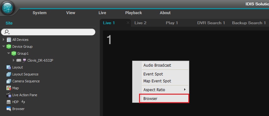Select Live Action Pane in the tree
Viewport: 269px width, 116px height.
pos(25,95)
